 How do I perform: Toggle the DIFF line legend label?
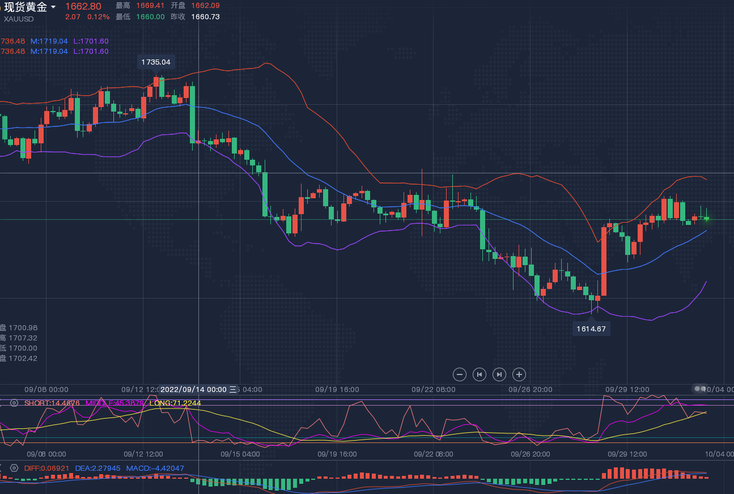tap(46, 469)
